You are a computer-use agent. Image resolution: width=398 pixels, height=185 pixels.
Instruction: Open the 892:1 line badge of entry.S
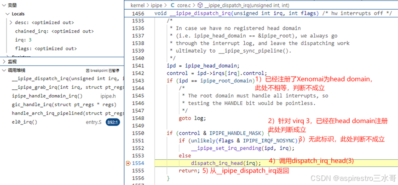[x=113, y=122]
